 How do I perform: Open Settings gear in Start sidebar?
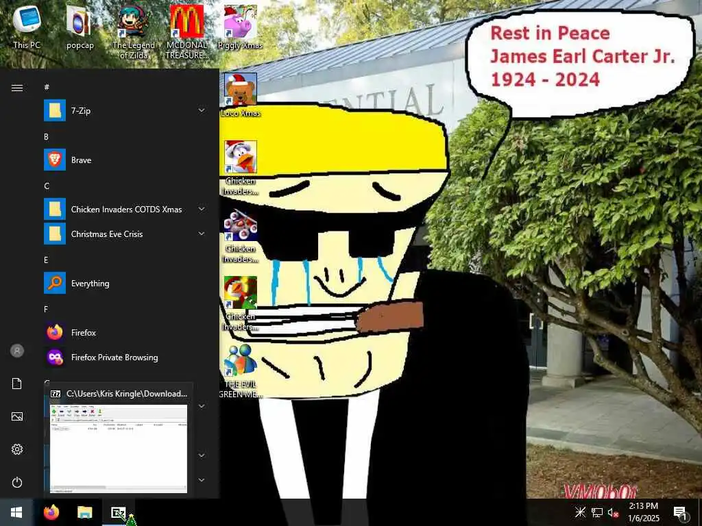pyautogui.click(x=17, y=449)
